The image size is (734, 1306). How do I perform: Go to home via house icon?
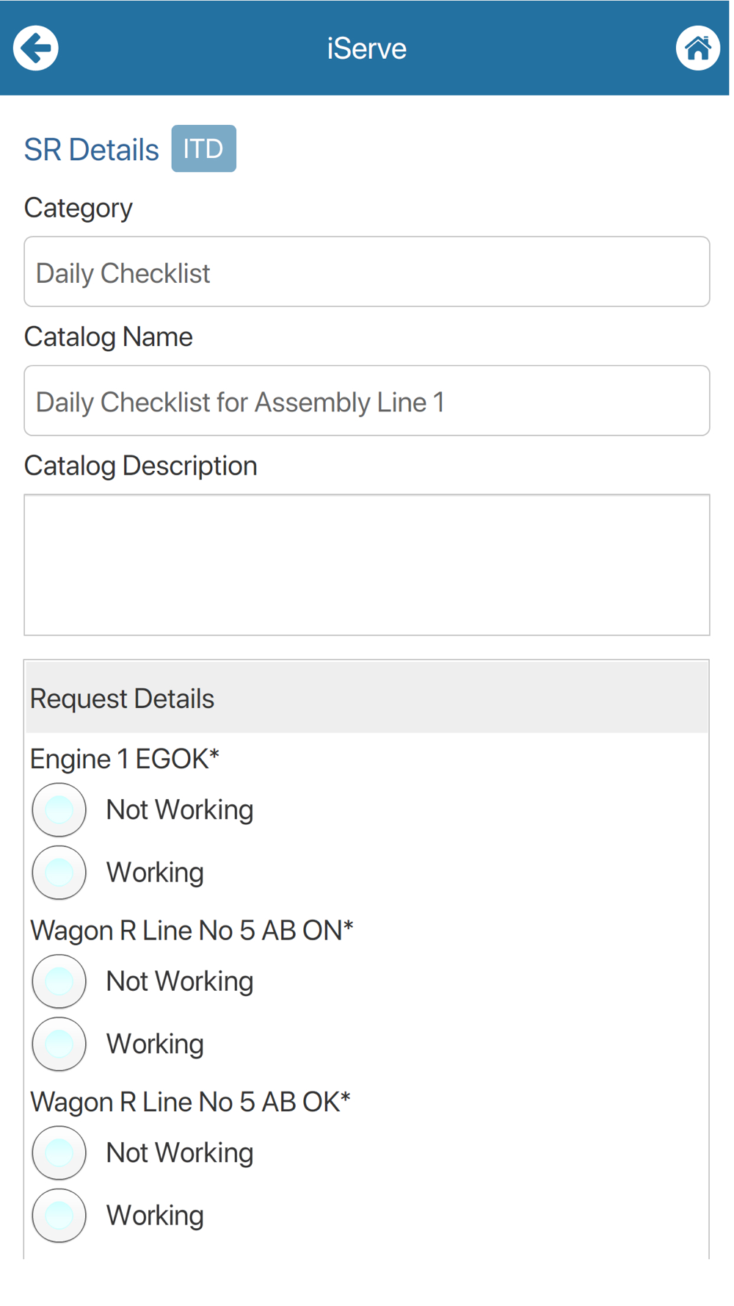click(697, 48)
